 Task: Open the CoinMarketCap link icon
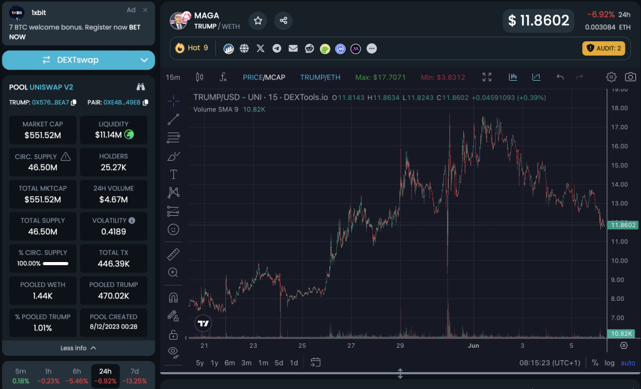340,49
